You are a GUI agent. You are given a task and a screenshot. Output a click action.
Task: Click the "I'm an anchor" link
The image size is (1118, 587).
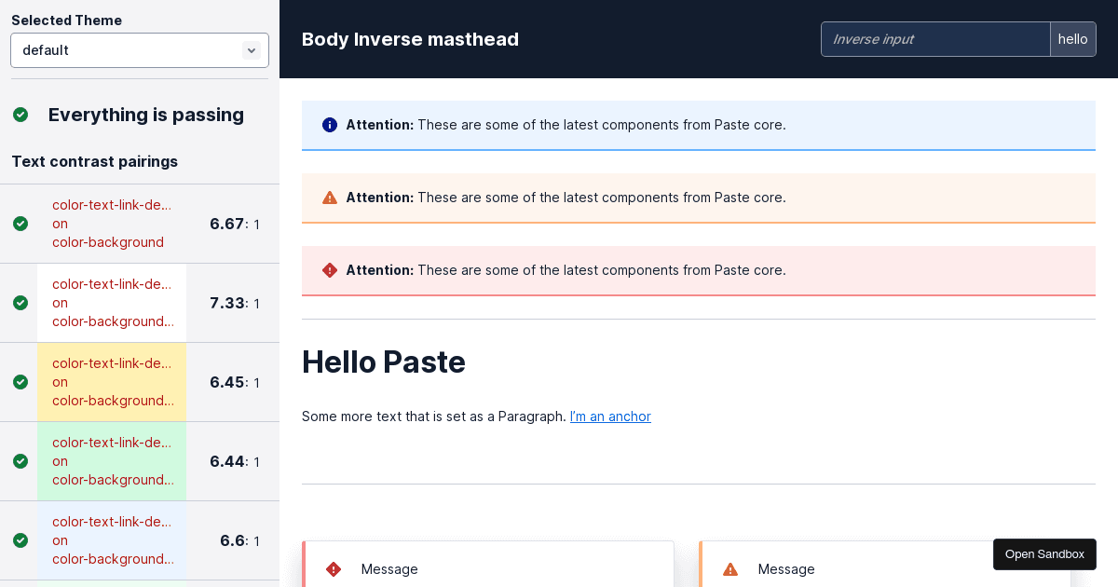(x=610, y=416)
